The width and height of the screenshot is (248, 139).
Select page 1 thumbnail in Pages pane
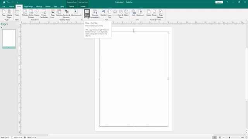9,39
